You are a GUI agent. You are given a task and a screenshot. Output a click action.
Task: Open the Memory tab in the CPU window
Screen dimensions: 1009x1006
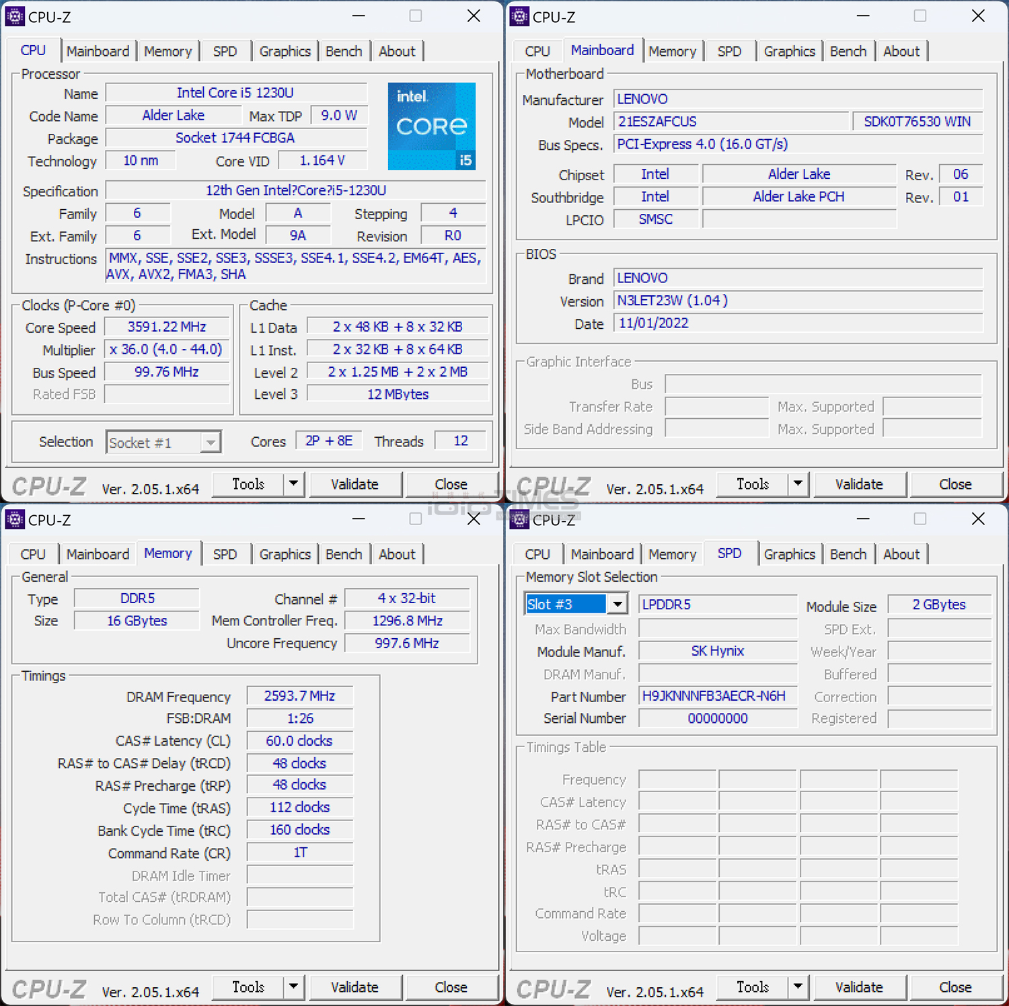tap(167, 51)
